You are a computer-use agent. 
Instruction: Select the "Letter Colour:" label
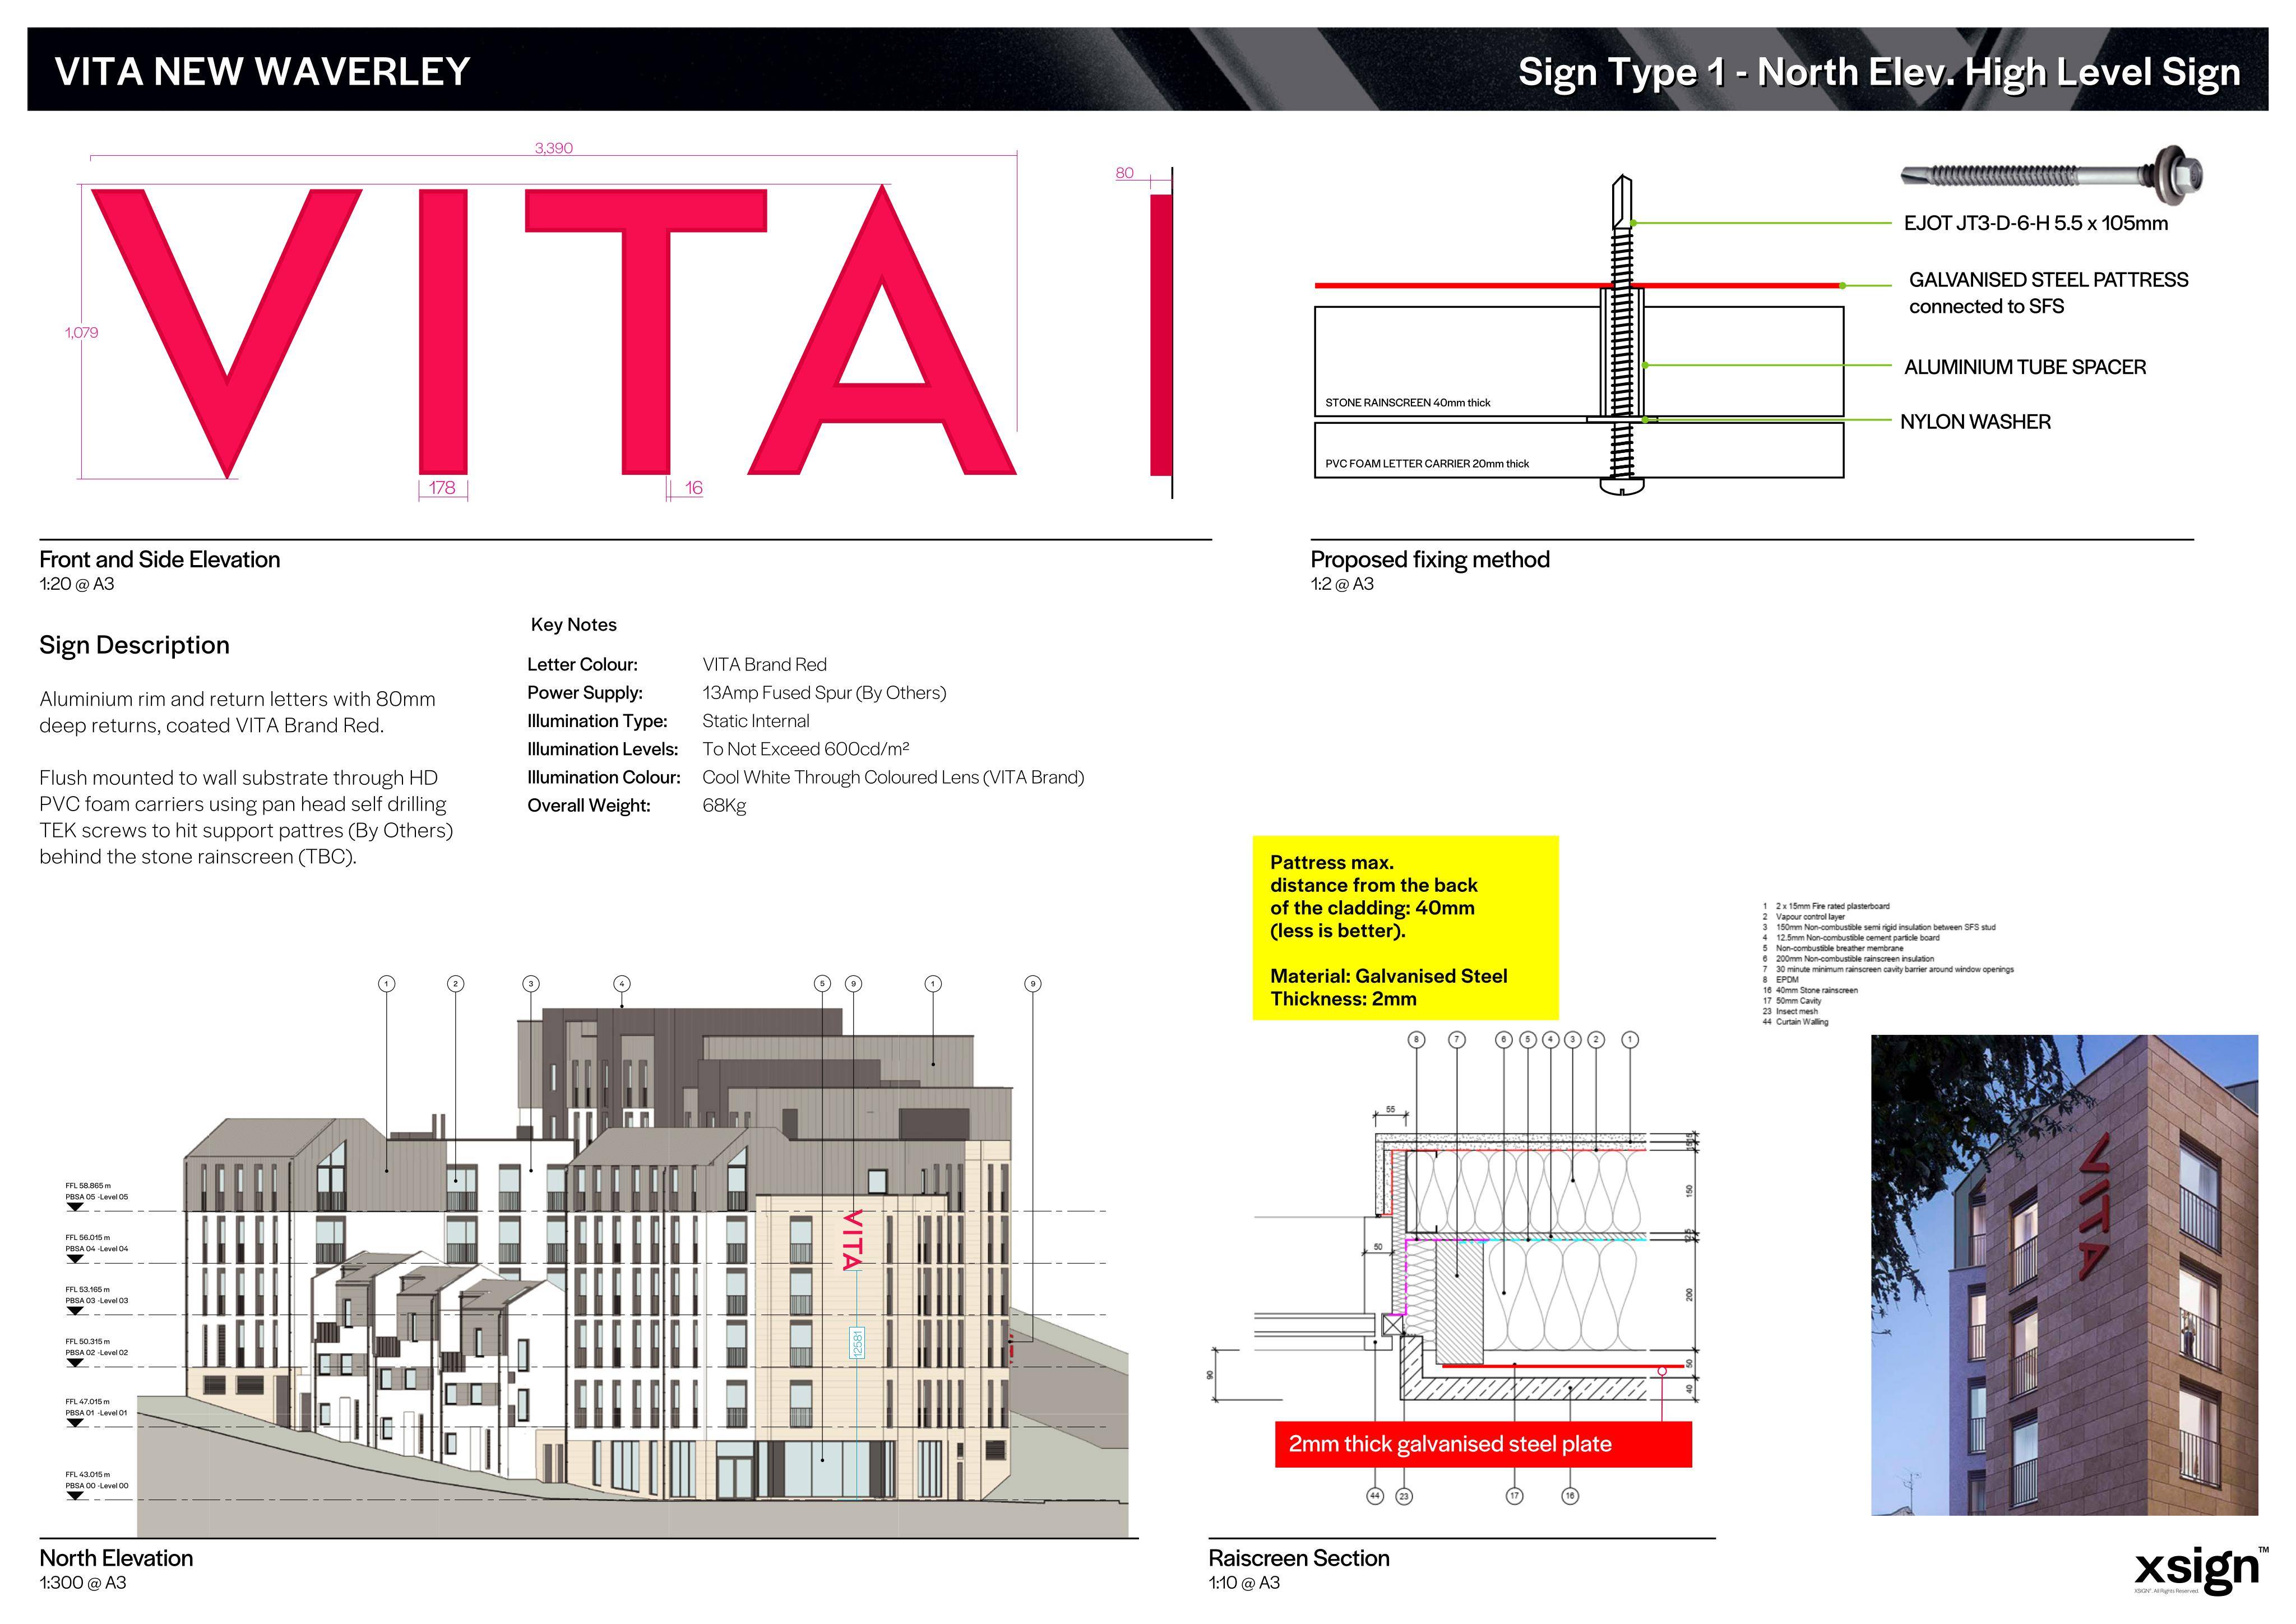click(583, 665)
